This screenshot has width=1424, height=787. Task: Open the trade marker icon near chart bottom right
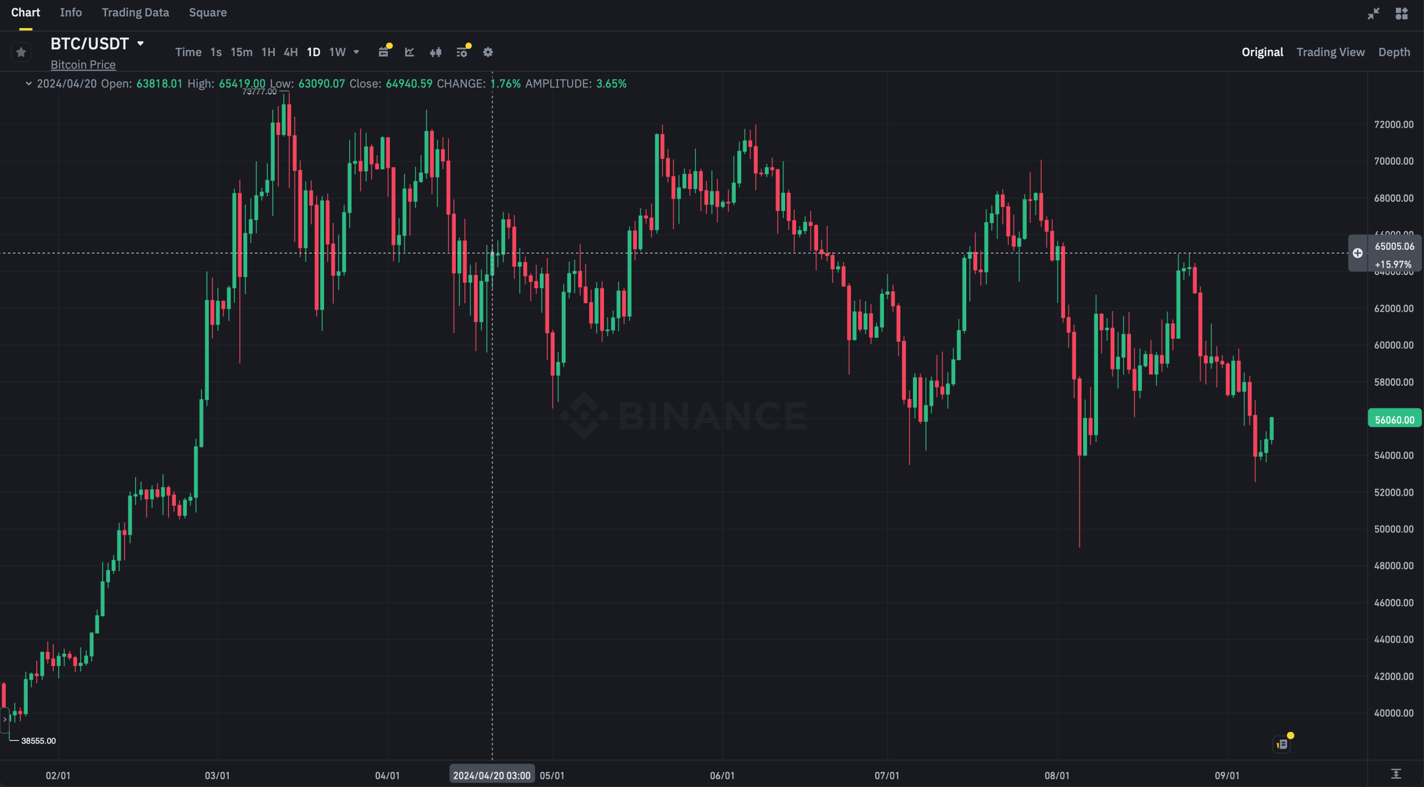[1283, 744]
